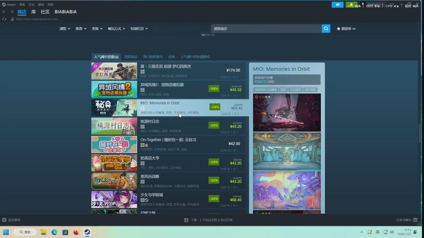Click the green friends notification button
Screen dimensions: 424x238
pyautogui.click(x=351, y=5)
